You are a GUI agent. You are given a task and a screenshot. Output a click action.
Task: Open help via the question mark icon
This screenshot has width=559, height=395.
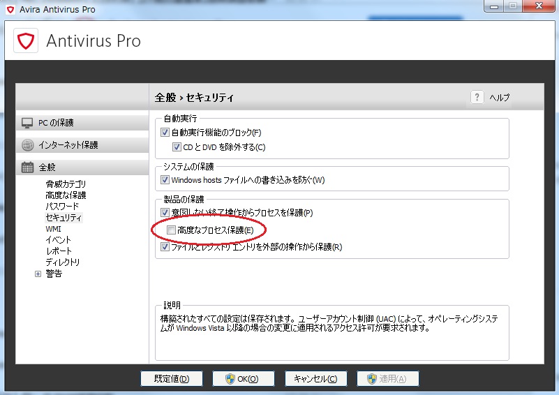(477, 97)
